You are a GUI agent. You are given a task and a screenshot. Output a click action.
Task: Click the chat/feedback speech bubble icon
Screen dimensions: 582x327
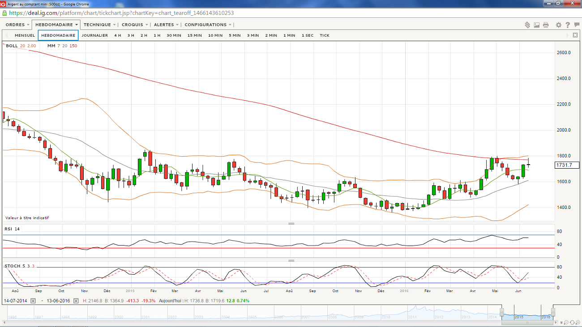576,25
